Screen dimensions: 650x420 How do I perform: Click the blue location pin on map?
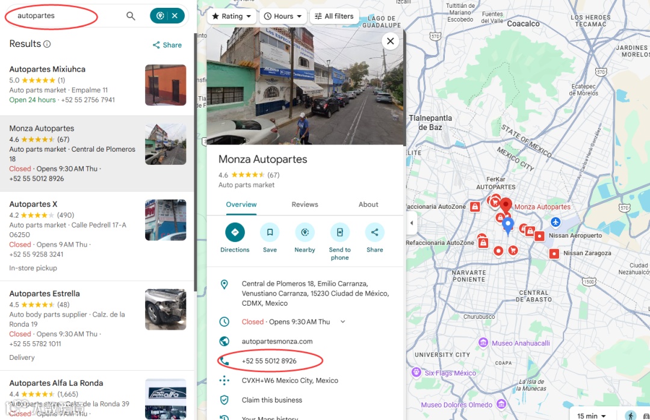pyautogui.click(x=508, y=226)
